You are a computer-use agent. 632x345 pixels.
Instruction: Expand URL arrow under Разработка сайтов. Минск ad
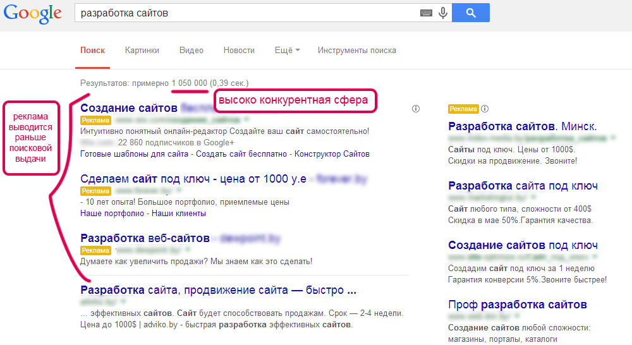613,138
